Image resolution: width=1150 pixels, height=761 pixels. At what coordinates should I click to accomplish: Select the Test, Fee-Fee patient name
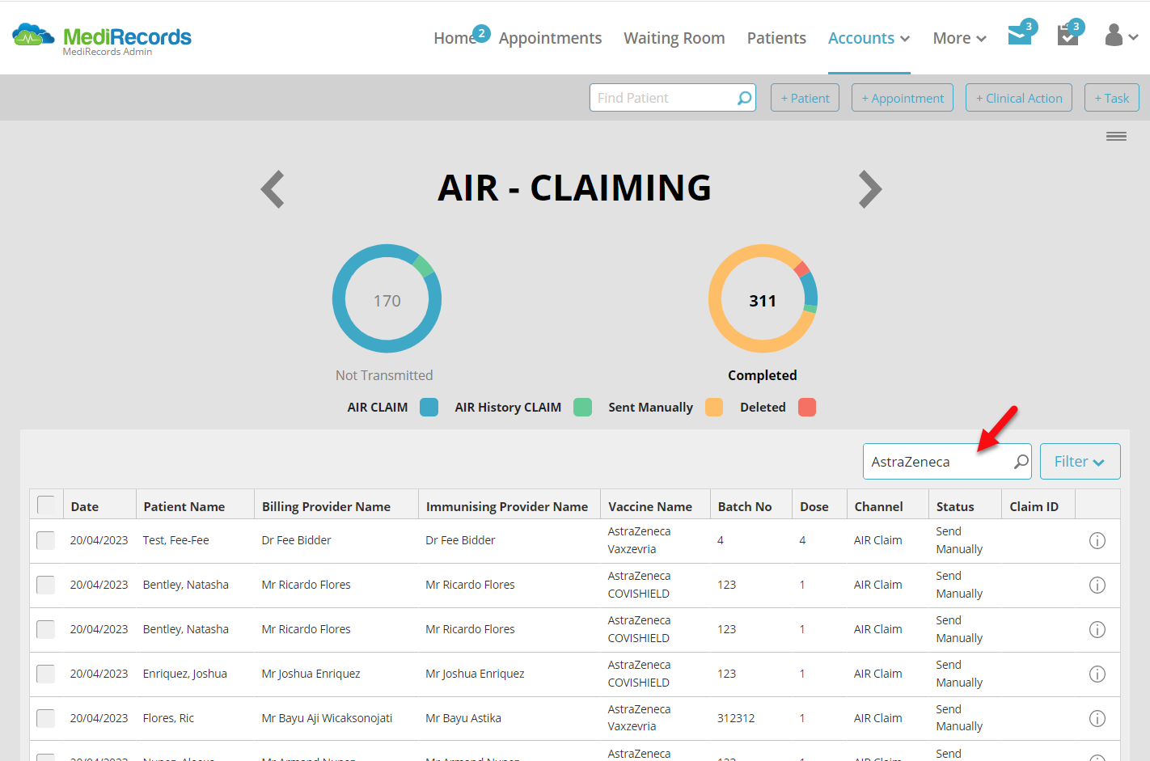click(x=175, y=540)
